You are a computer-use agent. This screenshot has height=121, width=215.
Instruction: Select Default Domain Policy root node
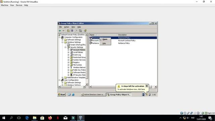click(73, 35)
